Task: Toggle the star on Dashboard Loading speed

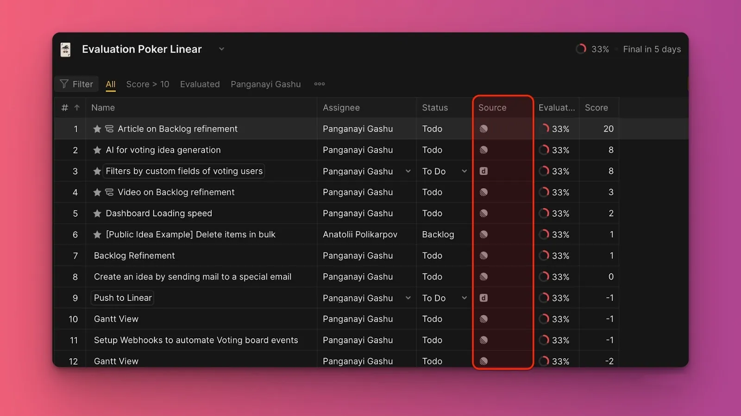Action: click(x=97, y=214)
